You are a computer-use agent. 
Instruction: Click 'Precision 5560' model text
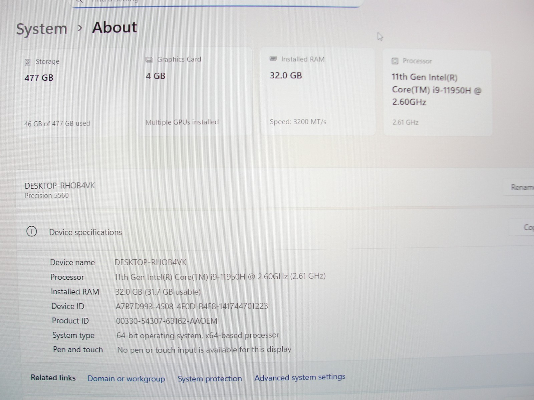tap(47, 196)
